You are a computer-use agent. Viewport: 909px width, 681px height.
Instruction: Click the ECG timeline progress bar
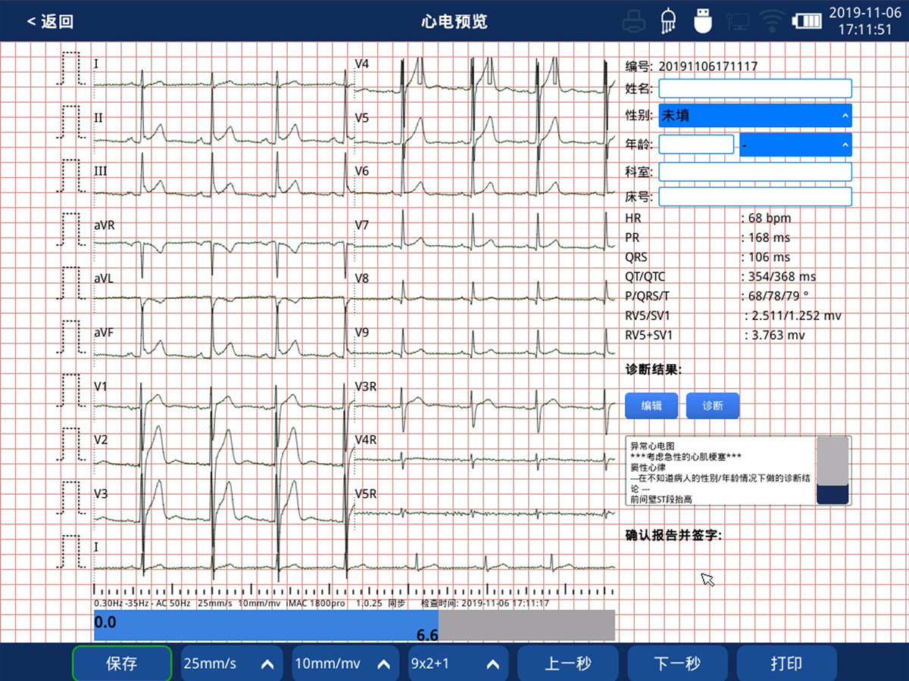click(354, 626)
